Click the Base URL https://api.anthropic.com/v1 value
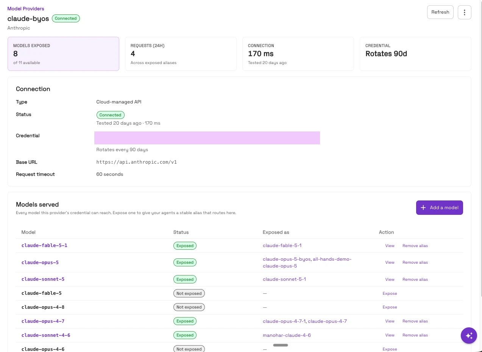Viewport: 482px width, 352px height. coord(137,162)
